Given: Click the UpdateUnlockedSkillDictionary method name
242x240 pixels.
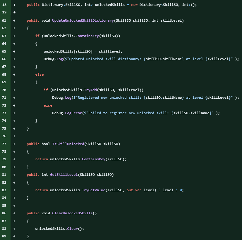Looking at the screenshot, I should tap(83, 20).
